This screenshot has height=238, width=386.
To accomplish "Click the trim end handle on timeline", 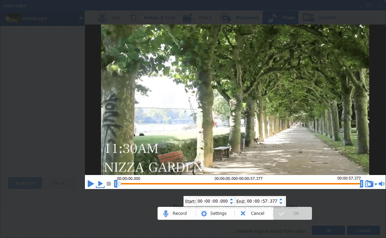I will click(361, 184).
